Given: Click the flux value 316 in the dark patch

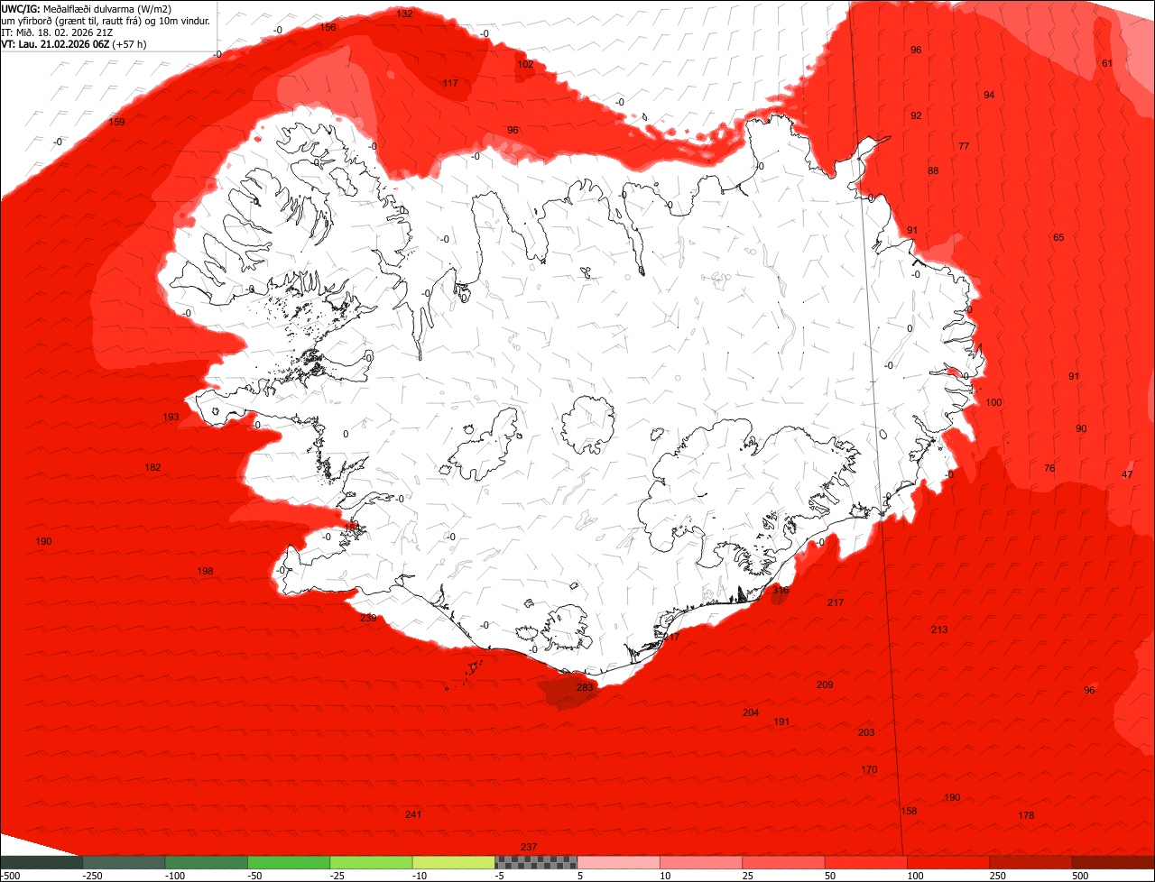Looking at the screenshot, I should (781, 590).
